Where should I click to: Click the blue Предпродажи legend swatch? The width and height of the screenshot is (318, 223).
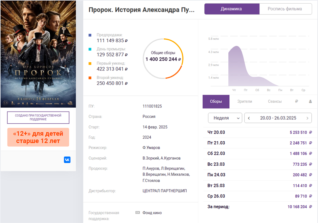click(x=90, y=35)
